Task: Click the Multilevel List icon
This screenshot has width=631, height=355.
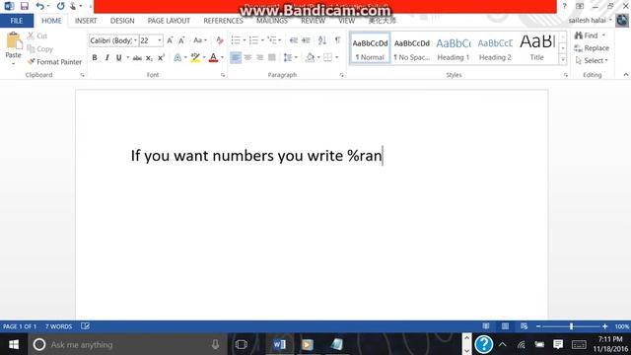Action: [272, 40]
